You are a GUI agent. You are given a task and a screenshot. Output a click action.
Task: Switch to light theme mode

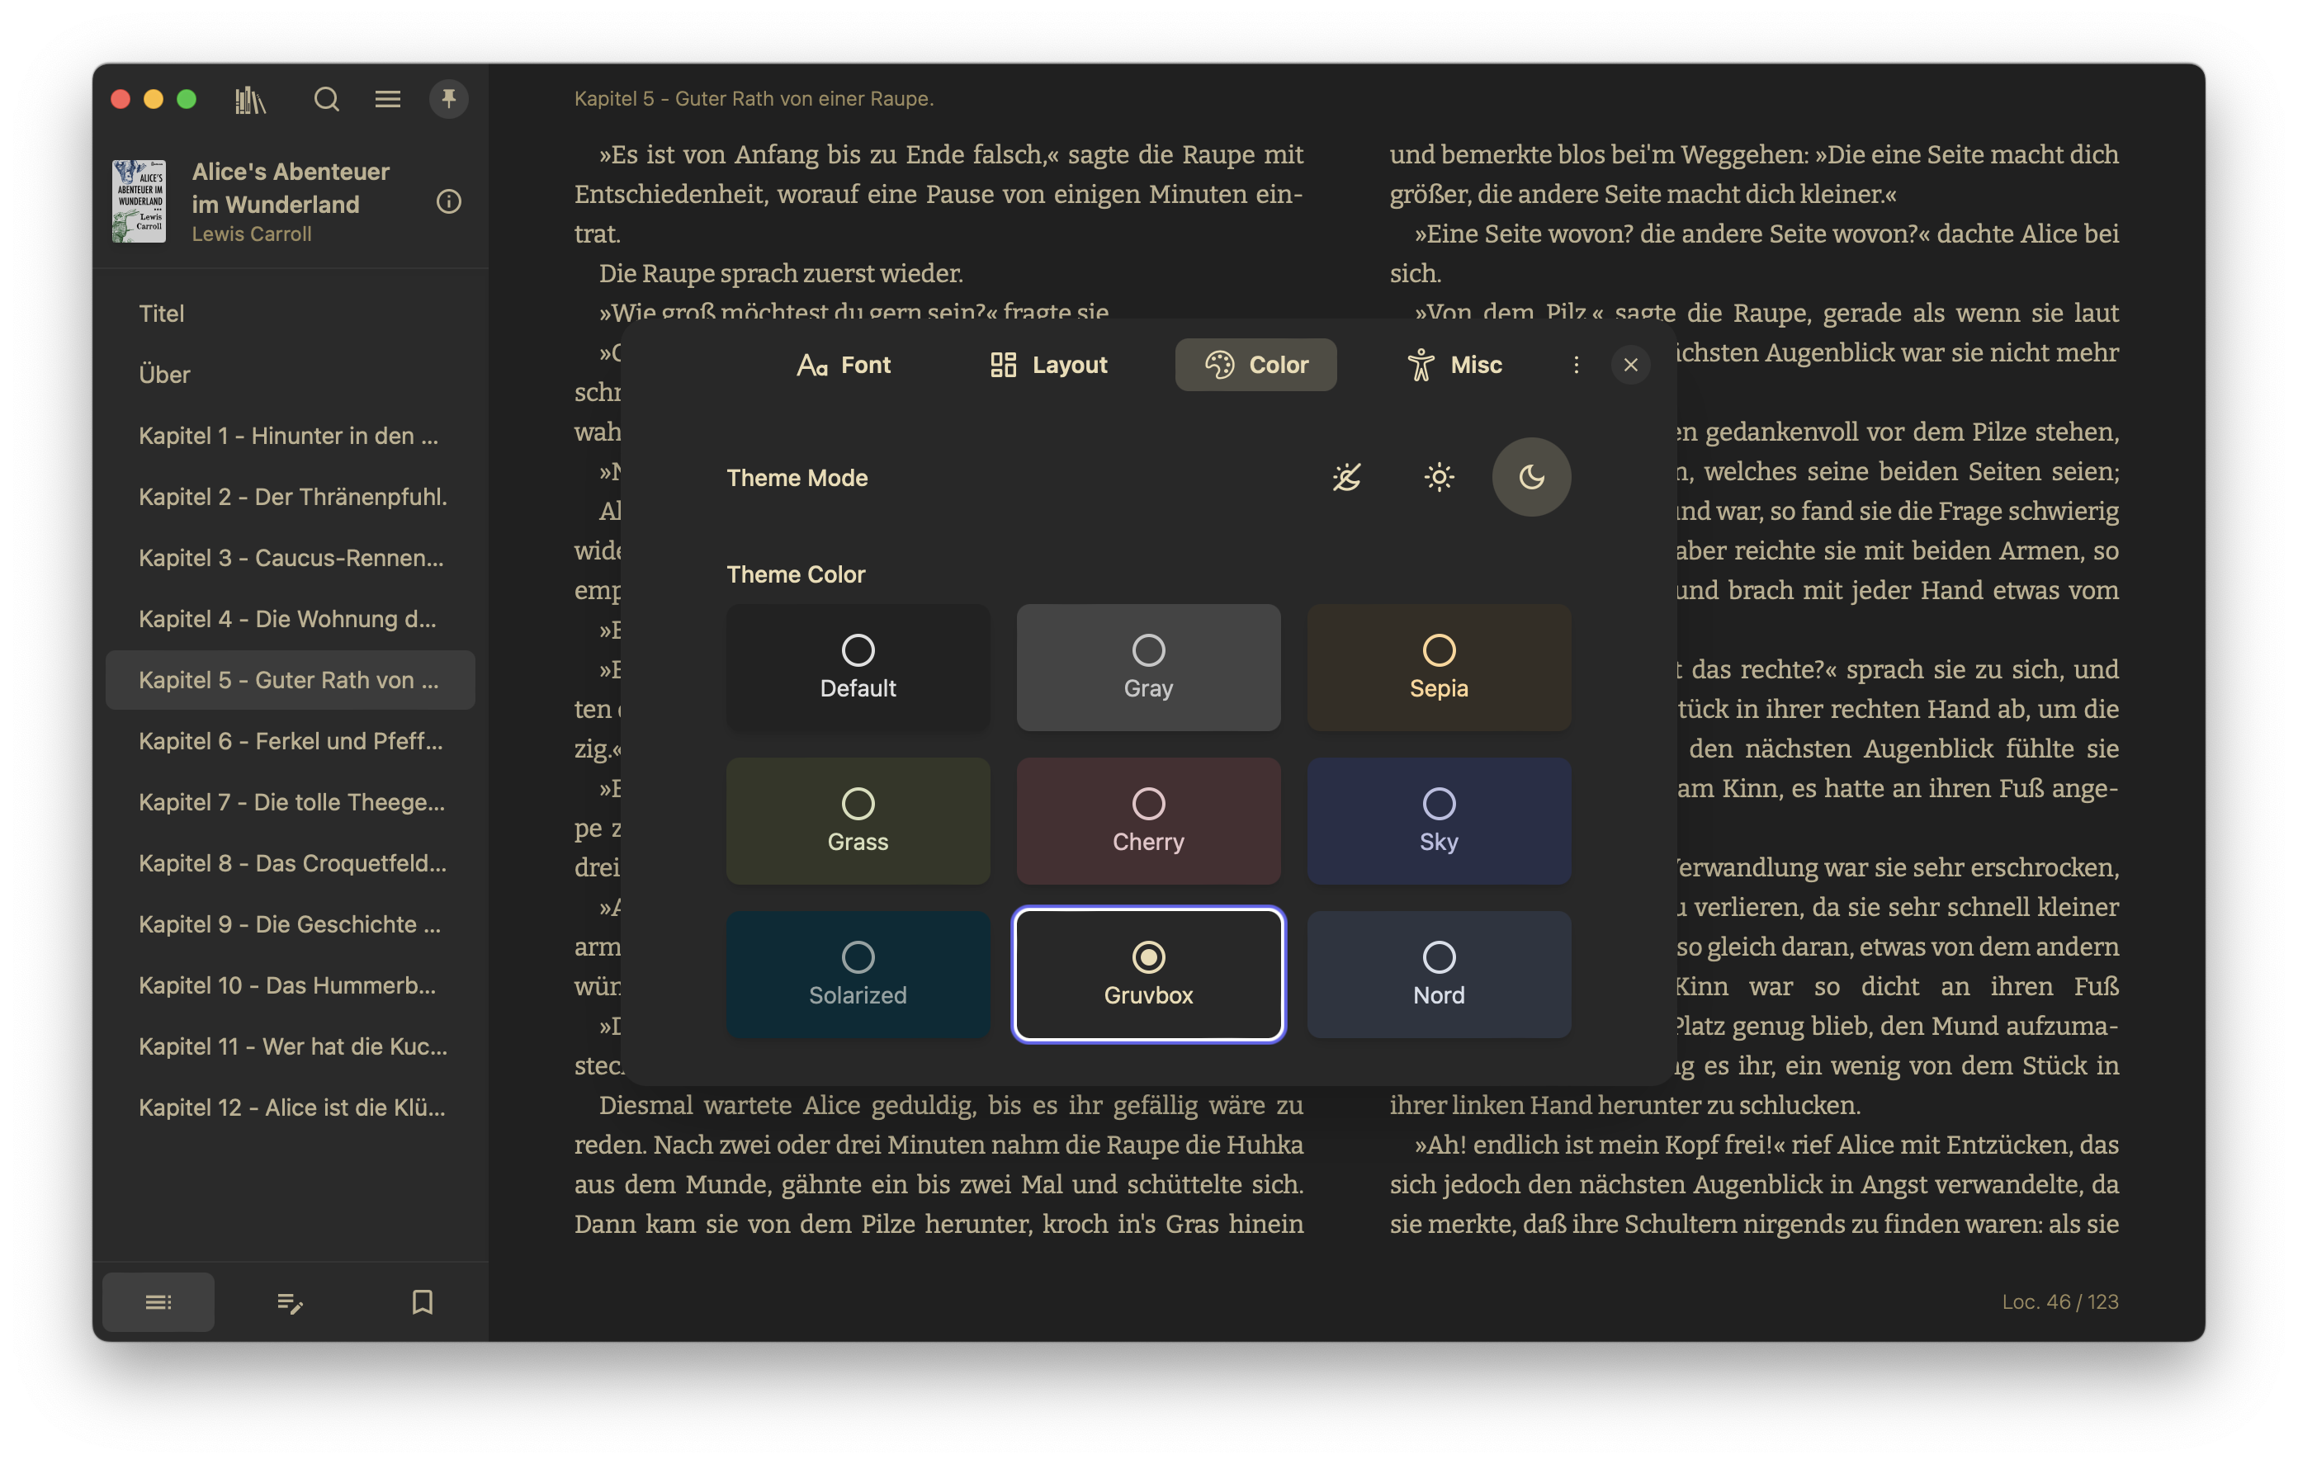(1437, 475)
